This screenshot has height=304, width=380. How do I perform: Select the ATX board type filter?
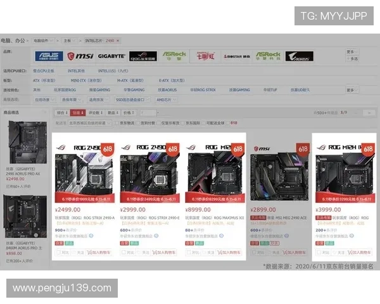click(44, 80)
